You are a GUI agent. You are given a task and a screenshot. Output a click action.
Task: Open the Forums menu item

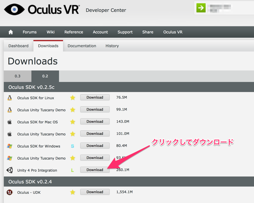click(30, 32)
